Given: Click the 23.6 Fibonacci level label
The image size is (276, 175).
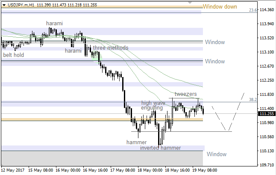Looking at the screenshot, I should (x=253, y=10).
